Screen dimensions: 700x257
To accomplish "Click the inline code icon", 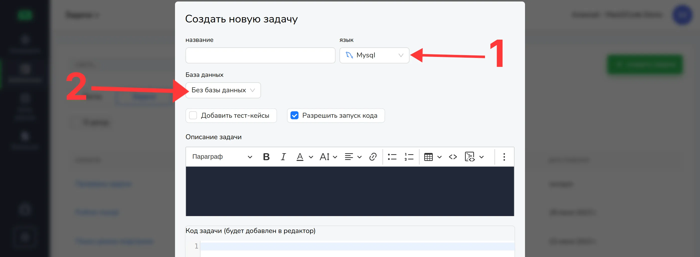I will tap(453, 157).
